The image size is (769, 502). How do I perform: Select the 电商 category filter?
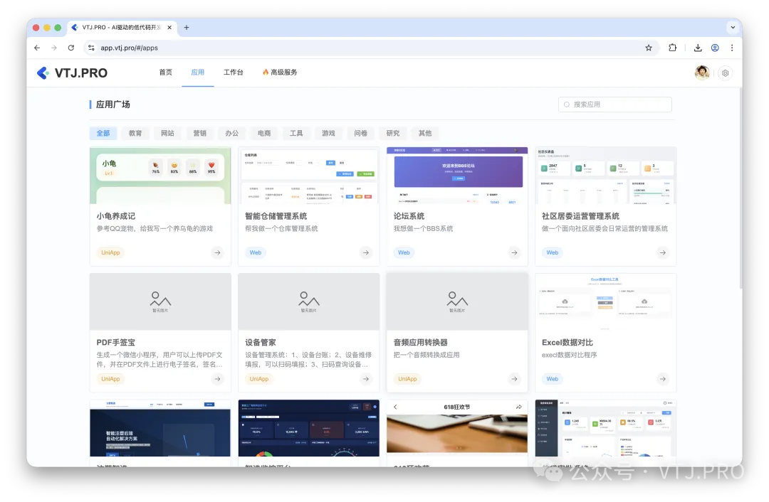(x=263, y=133)
